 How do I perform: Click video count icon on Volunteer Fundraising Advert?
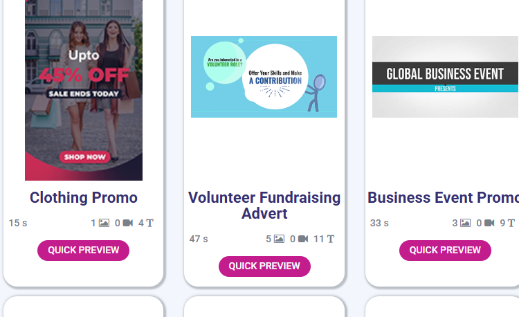[303, 239]
